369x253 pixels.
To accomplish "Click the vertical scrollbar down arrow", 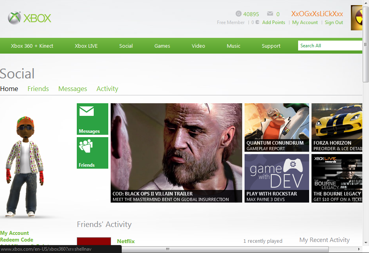I will [x=366, y=243].
